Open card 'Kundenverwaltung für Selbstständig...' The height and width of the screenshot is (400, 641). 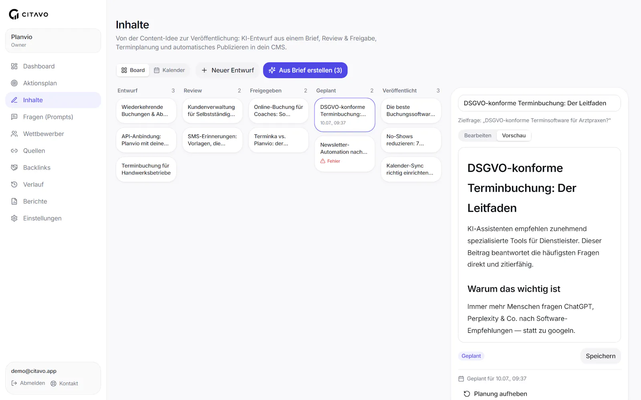point(212,111)
